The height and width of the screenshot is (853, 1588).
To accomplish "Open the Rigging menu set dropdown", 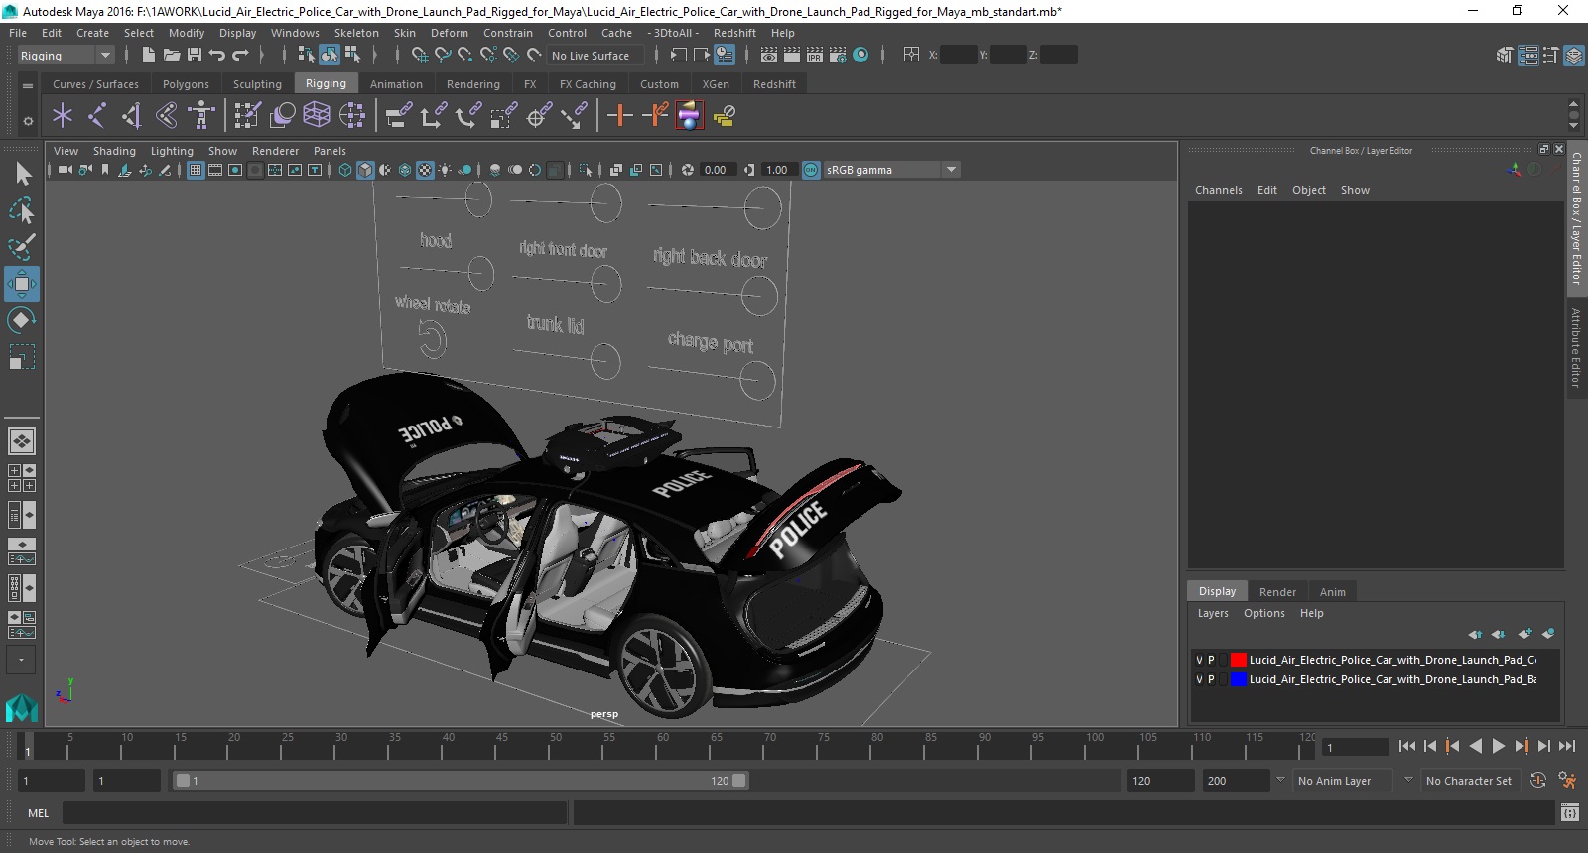I will 66,56.
